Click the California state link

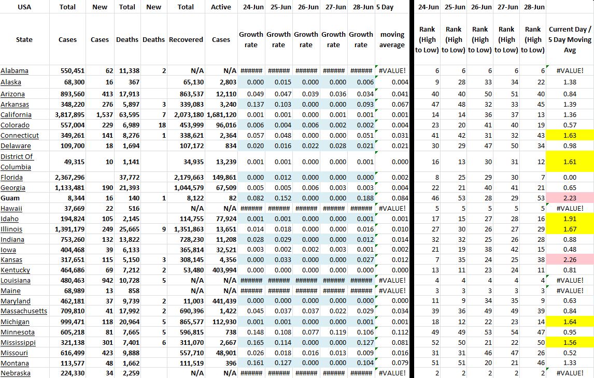tap(16, 114)
